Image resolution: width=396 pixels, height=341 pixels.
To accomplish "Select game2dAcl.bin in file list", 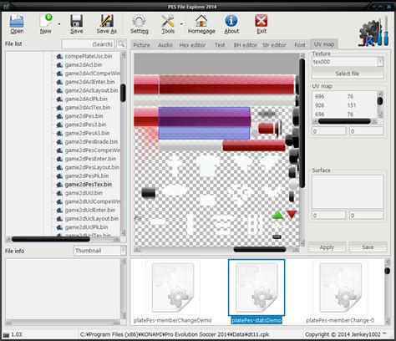I will pyautogui.click(x=84, y=64).
